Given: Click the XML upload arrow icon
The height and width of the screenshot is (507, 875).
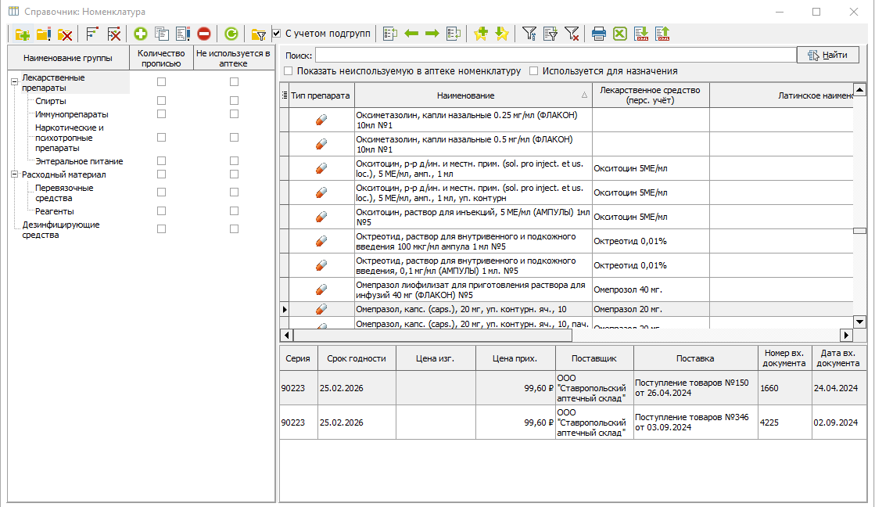Looking at the screenshot, I should coord(662,34).
